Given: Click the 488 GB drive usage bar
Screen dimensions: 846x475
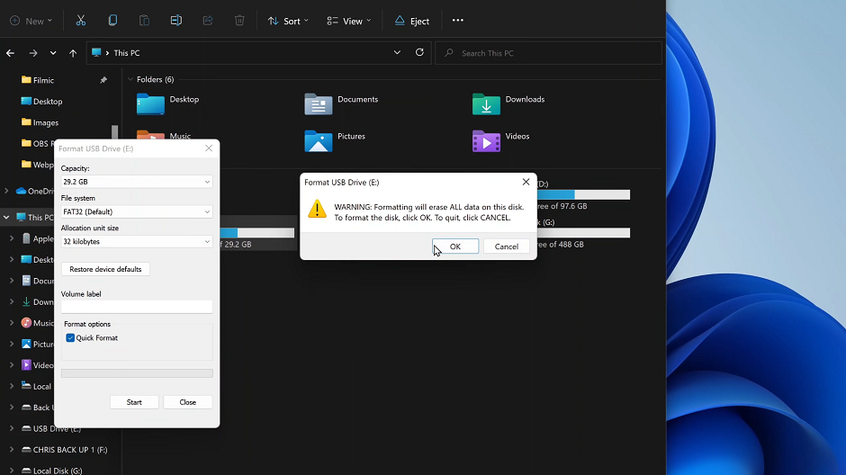Looking at the screenshot, I should (583, 233).
